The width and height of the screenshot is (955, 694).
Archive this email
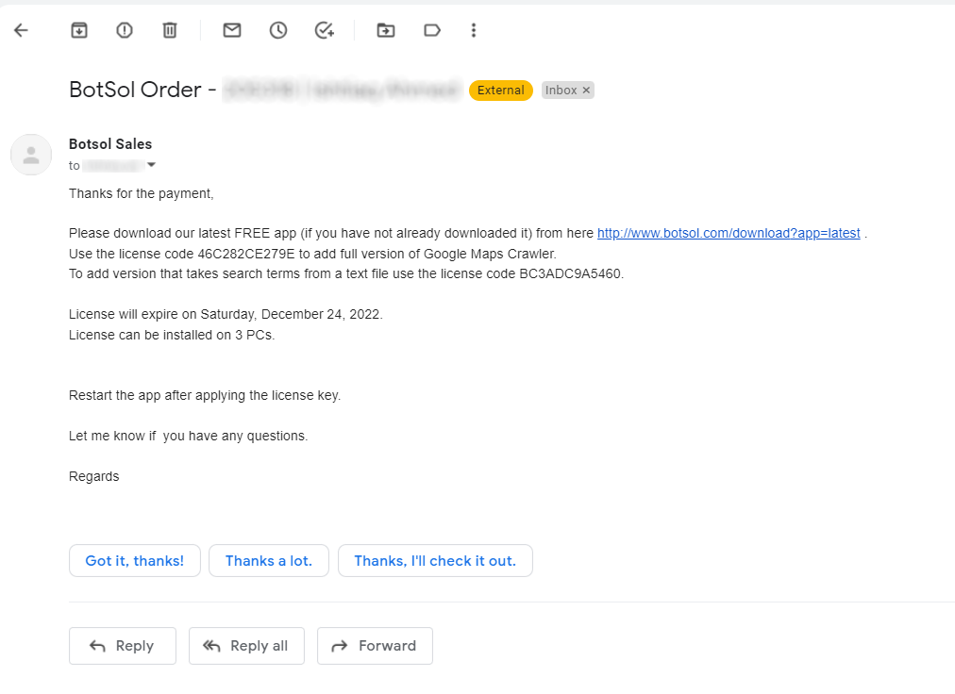pyautogui.click(x=79, y=30)
